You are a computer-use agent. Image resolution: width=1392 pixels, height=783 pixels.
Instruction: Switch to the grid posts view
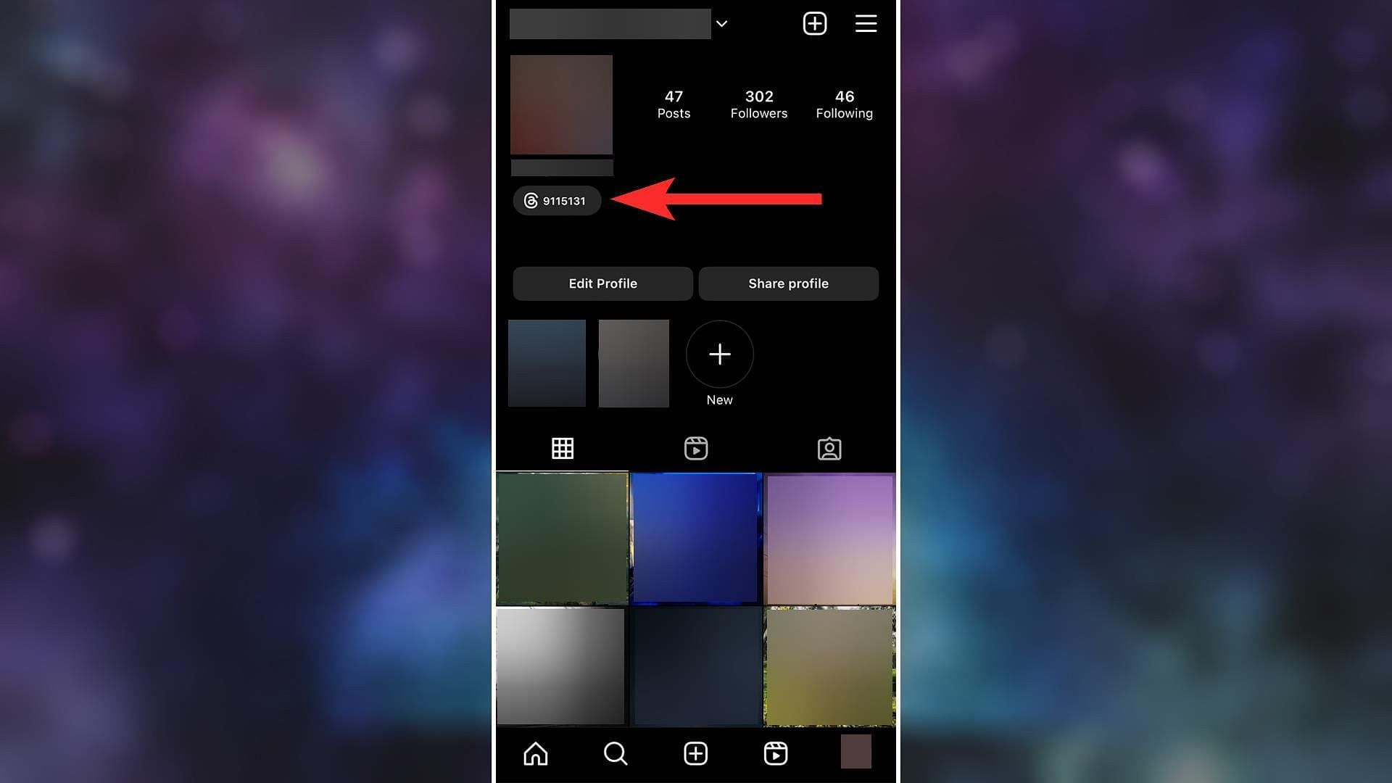coord(562,448)
